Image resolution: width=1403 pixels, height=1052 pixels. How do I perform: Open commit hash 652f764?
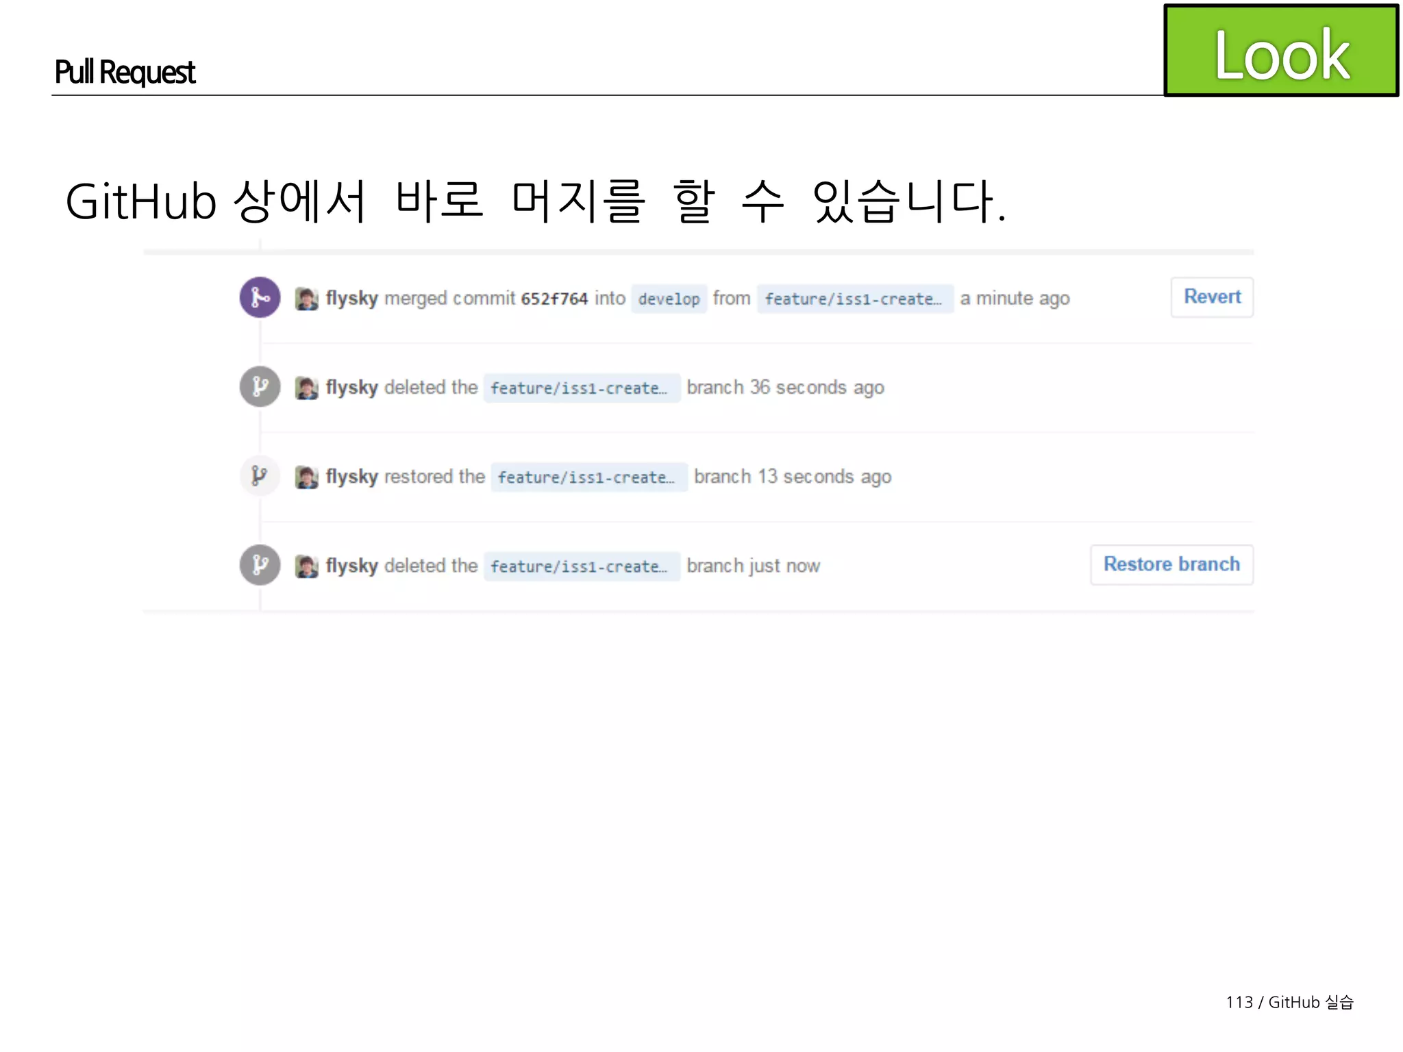554,299
